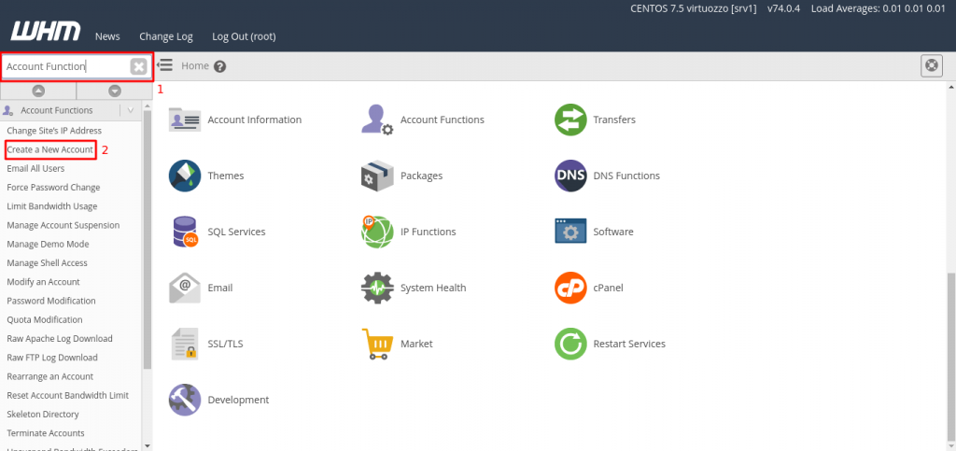Click the System Health label
956x451 pixels.
(x=433, y=289)
